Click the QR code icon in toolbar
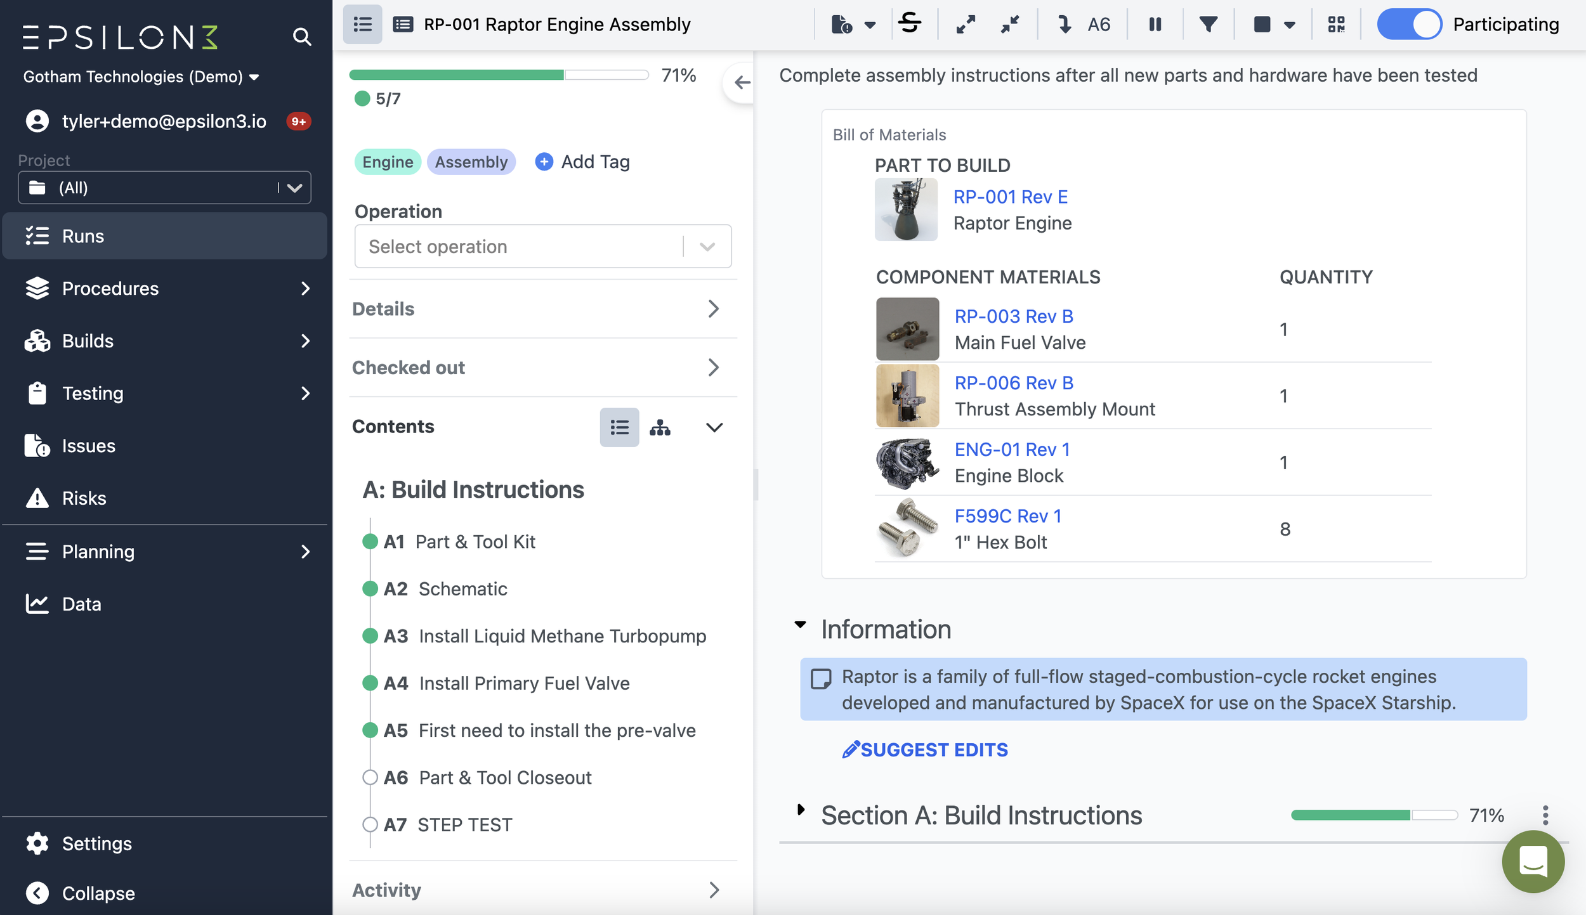 1336,25
